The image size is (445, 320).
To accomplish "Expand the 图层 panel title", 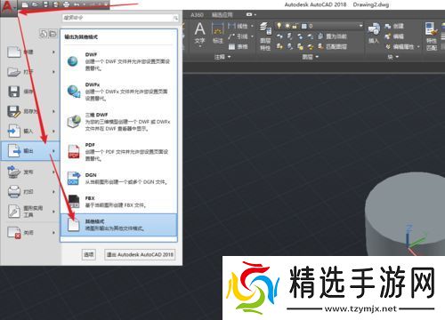I will [310, 57].
